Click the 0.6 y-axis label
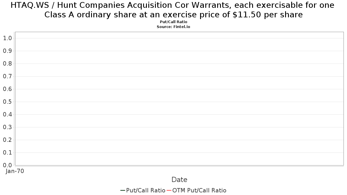 point(7,89)
